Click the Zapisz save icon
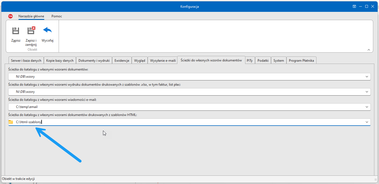Viewport: 379px width, 184px height. coord(16,31)
